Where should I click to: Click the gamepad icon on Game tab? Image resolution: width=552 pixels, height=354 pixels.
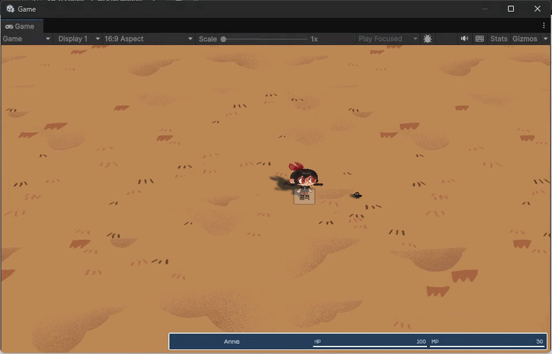[x=9, y=26]
